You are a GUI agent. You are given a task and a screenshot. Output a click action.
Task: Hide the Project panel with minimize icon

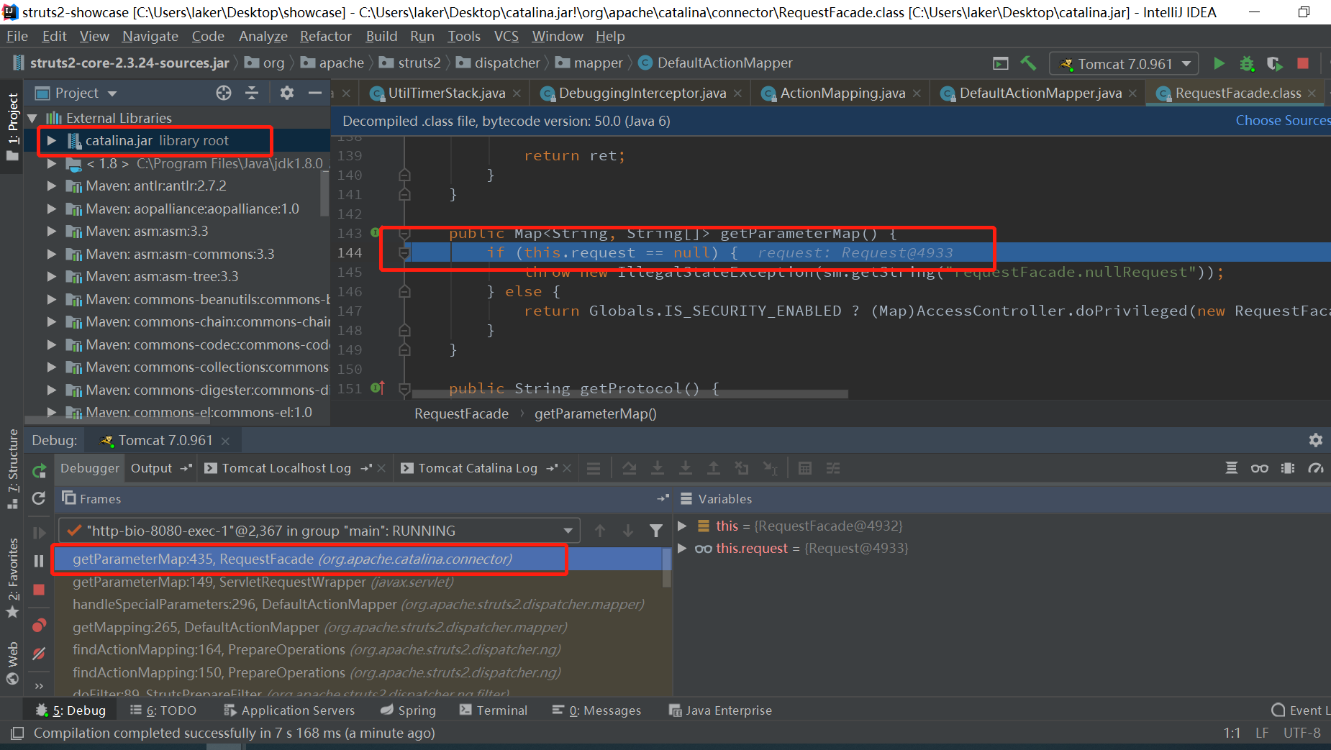point(314,93)
